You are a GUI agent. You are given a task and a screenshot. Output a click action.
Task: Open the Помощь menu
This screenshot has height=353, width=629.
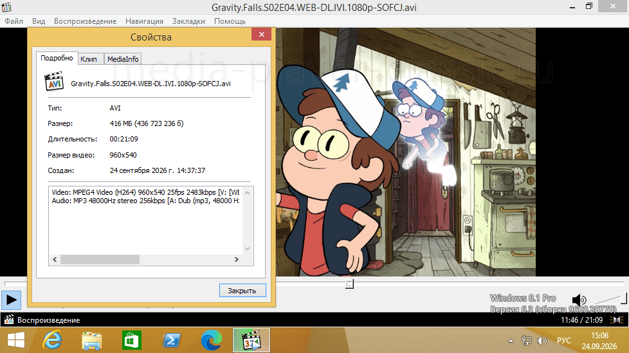(230, 21)
